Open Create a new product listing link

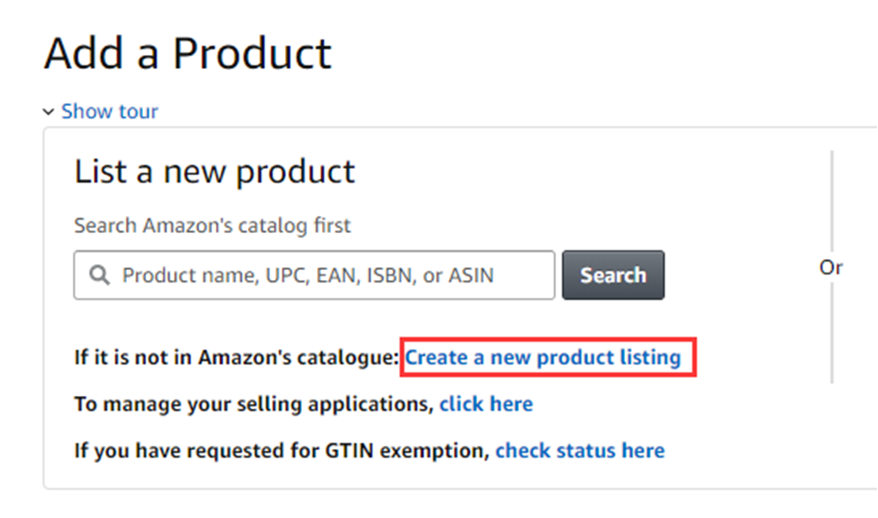click(543, 357)
